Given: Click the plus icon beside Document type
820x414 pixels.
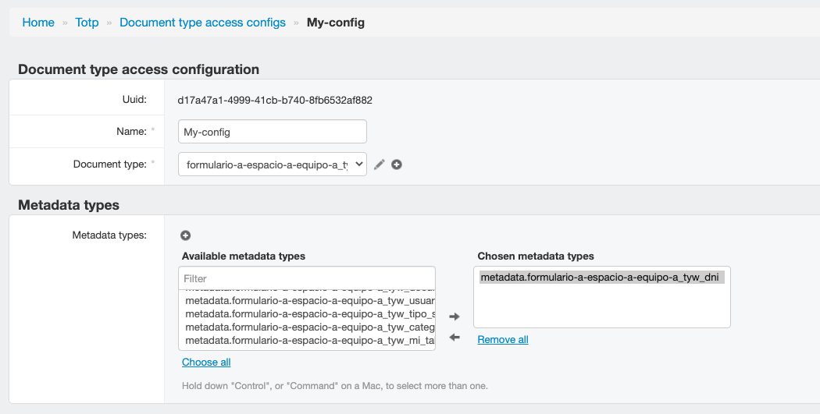Looking at the screenshot, I should tap(397, 165).
